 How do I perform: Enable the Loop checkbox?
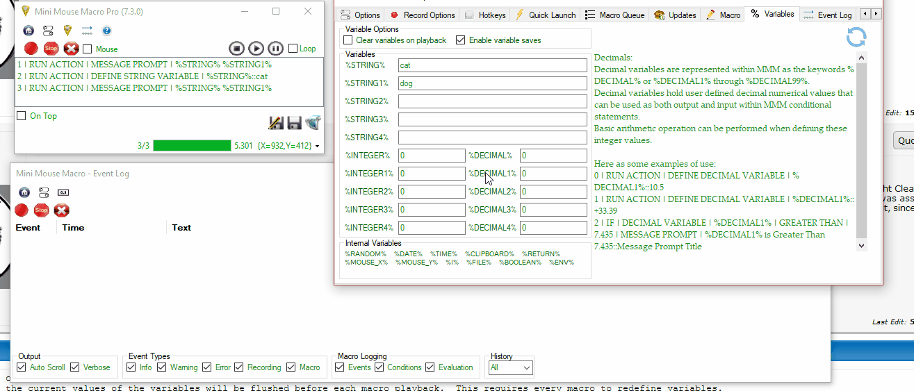coord(293,49)
